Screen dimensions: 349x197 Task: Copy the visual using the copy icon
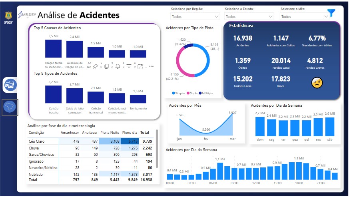[107, 66]
